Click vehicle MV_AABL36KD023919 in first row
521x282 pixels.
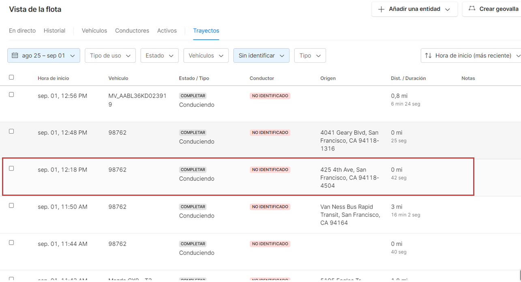coord(137,100)
